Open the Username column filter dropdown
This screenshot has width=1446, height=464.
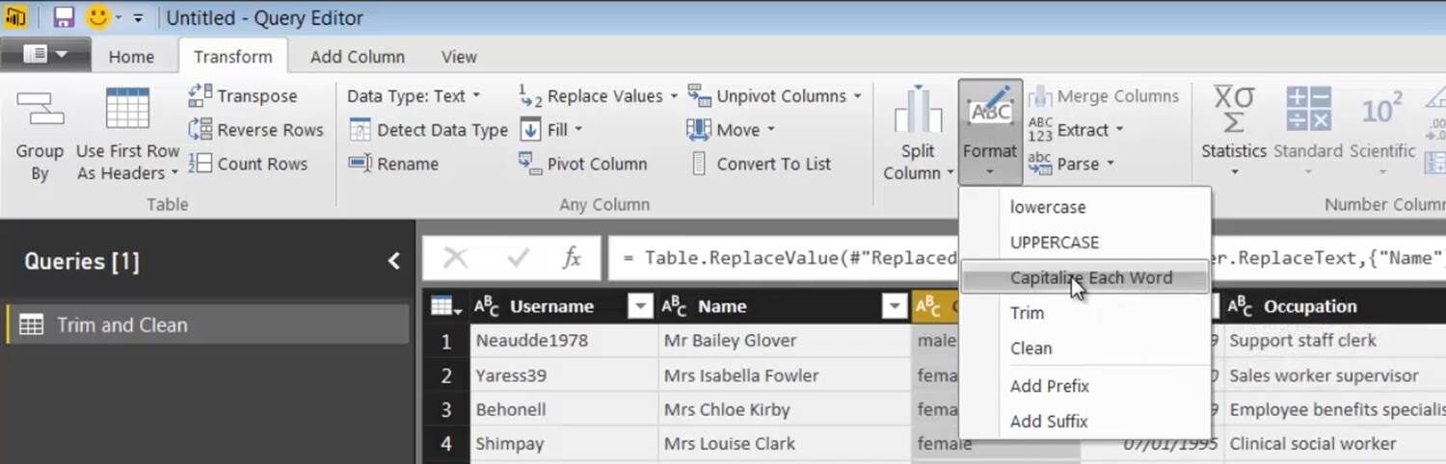click(x=639, y=306)
